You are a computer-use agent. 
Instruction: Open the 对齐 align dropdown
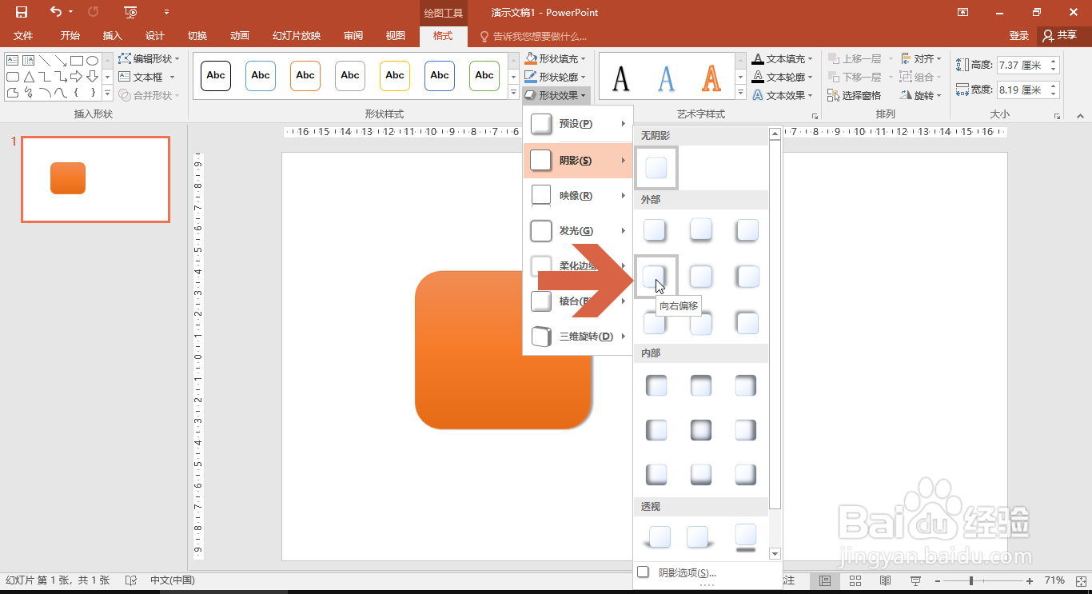pyautogui.click(x=921, y=59)
